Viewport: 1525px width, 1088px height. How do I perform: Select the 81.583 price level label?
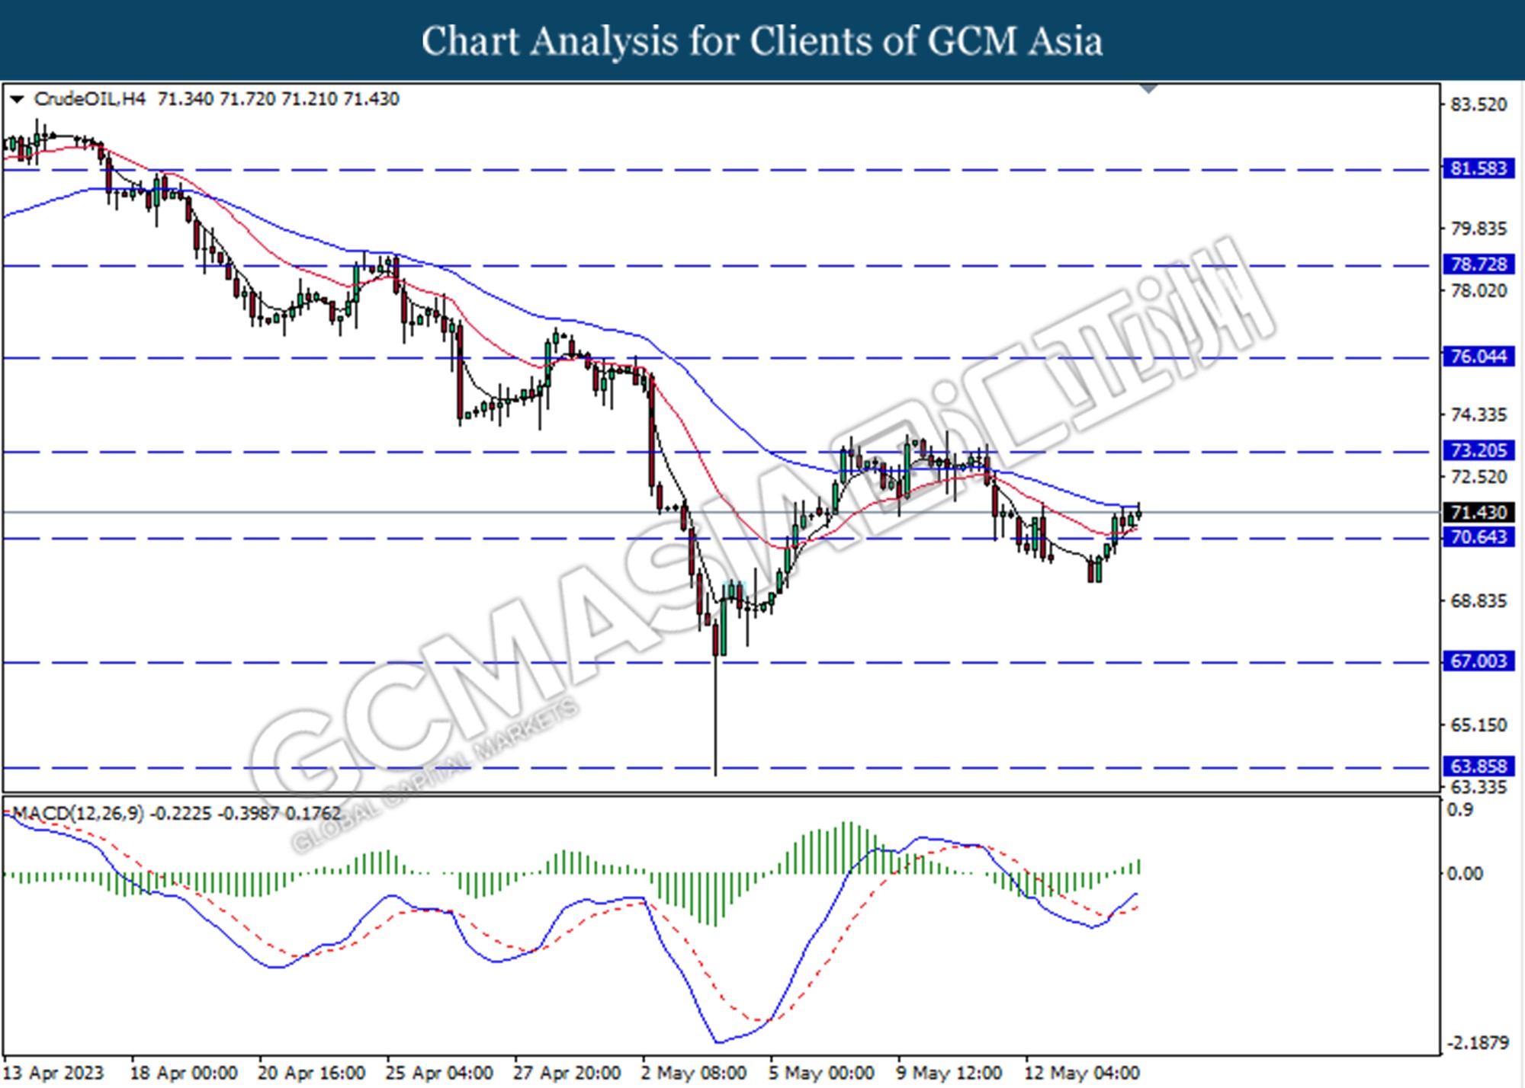[1478, 168]
